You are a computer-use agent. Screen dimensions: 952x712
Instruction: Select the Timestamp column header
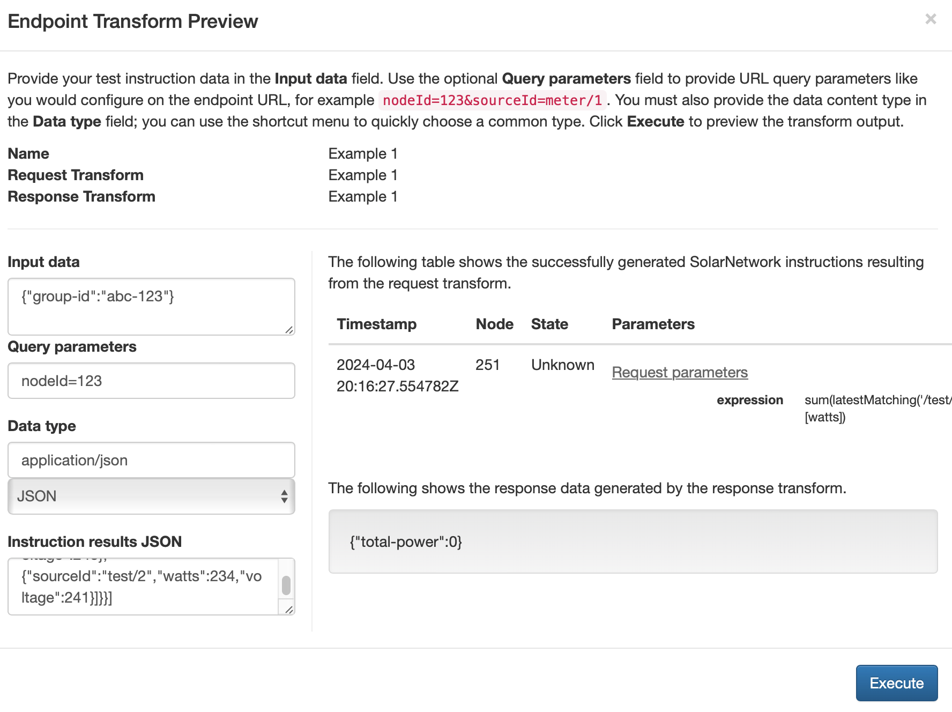[376, 324]
